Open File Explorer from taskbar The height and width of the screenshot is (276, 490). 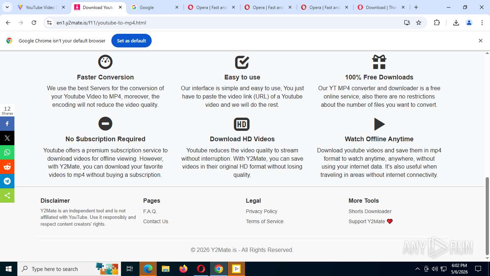pos(165,269)
